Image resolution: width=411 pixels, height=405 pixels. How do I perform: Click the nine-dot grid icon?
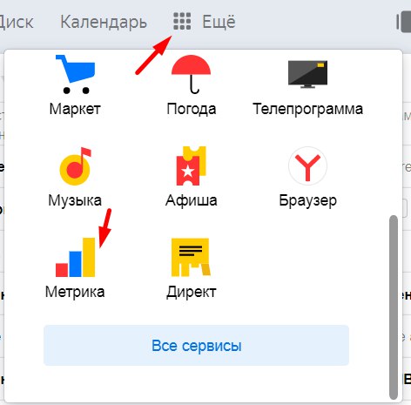[182, 21]
